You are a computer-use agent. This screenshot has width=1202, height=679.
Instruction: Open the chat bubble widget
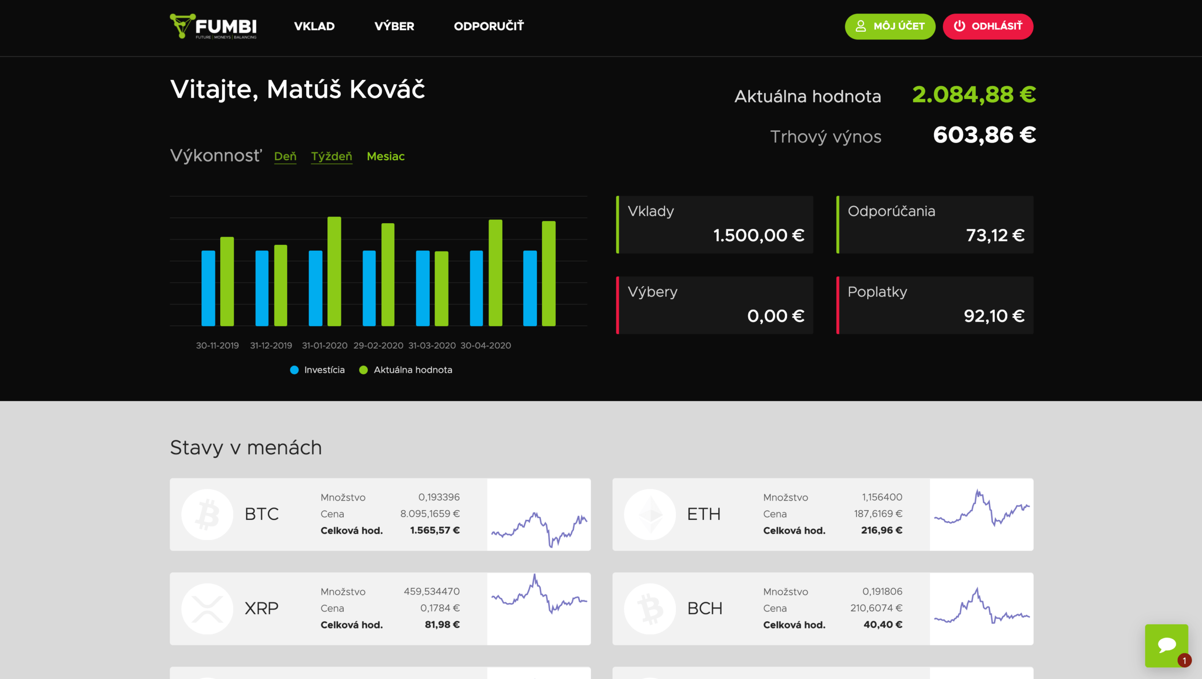pyautogui.click(x=1166, y=645)
